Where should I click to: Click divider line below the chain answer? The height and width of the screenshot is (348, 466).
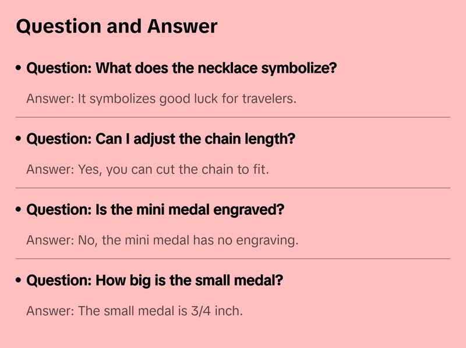pyautogui.click(x=233, y=188)
